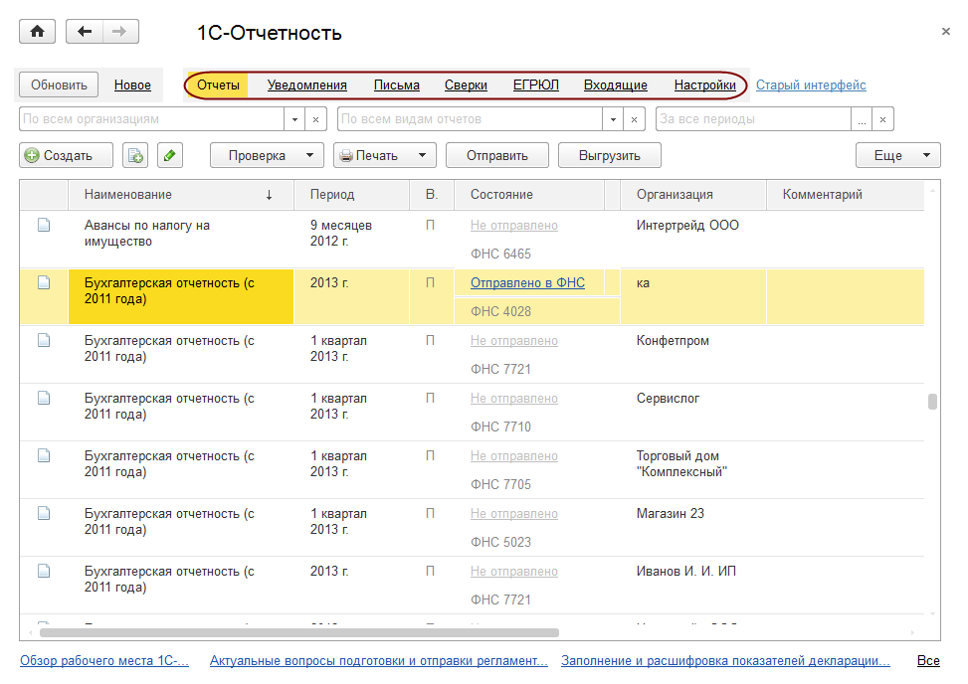The height and width of the screenshot is (684, 968).
Task: Switch to the Уведомления tab
Action: tap(306, 85)
